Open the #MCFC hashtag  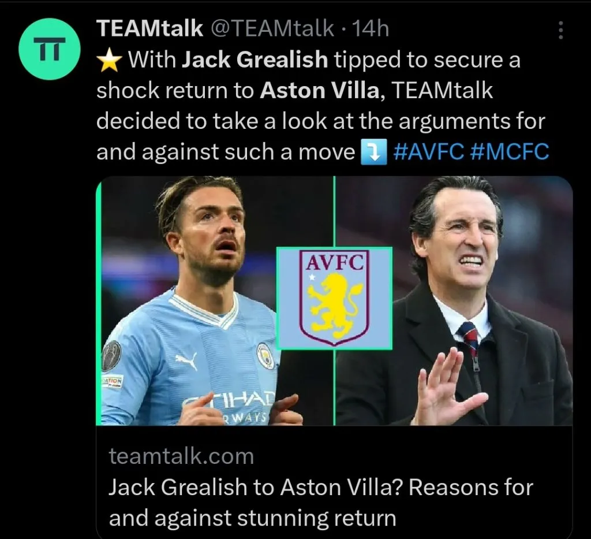click(x=506, y=152)
